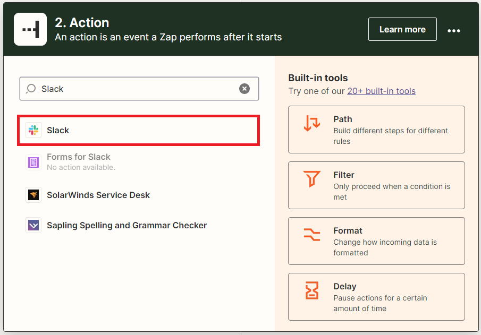Click the Sapling checker icon

pos(33,225)
